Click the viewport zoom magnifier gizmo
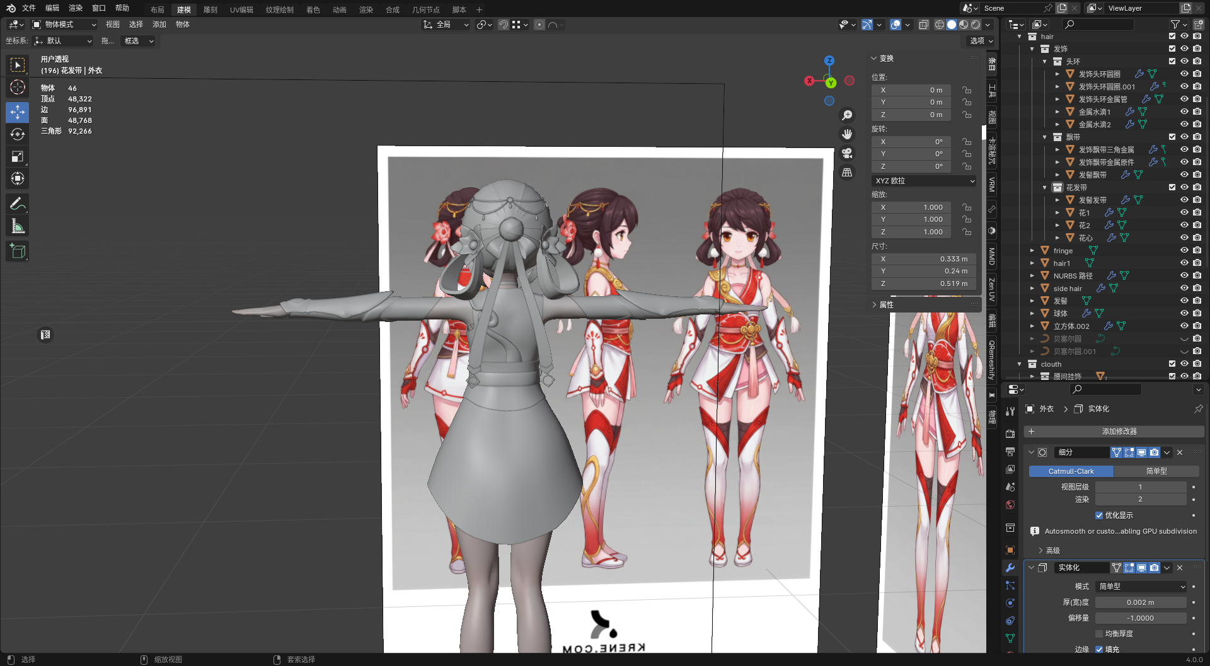 tap(847, 115)
